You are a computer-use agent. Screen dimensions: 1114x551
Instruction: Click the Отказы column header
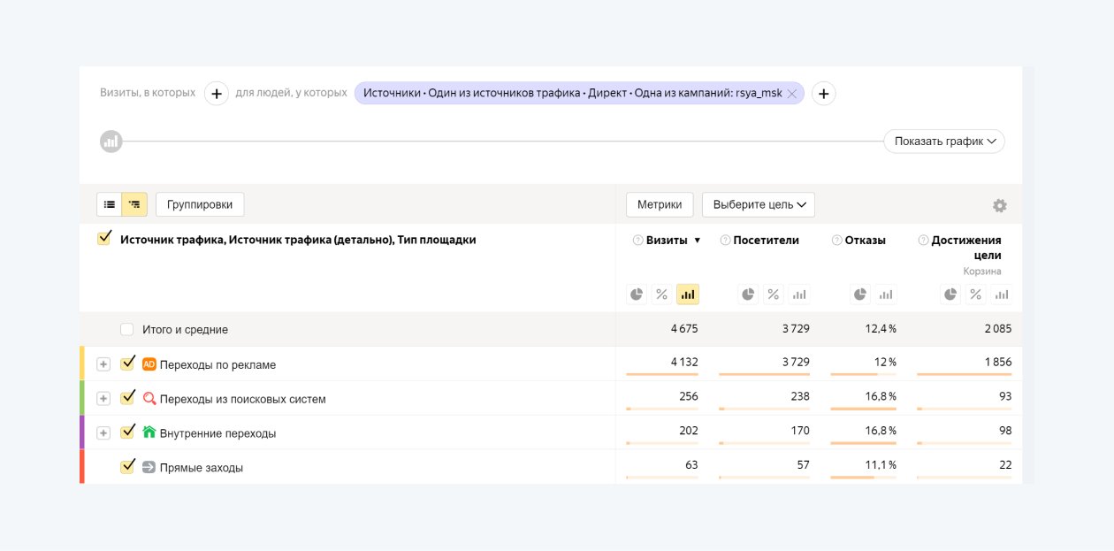click(x=865, y=240)
